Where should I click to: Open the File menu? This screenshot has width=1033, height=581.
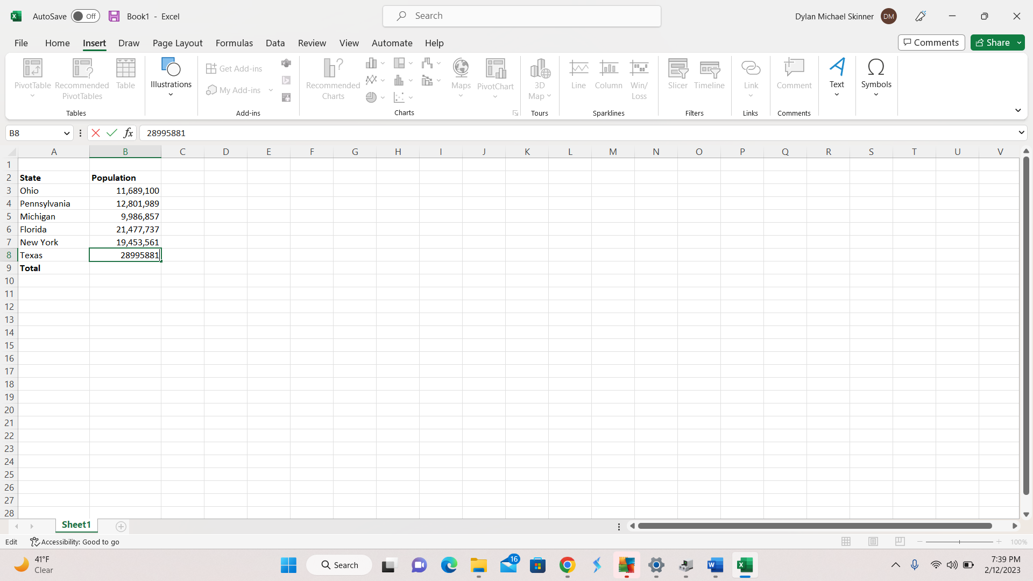click(x=21, y=43)
